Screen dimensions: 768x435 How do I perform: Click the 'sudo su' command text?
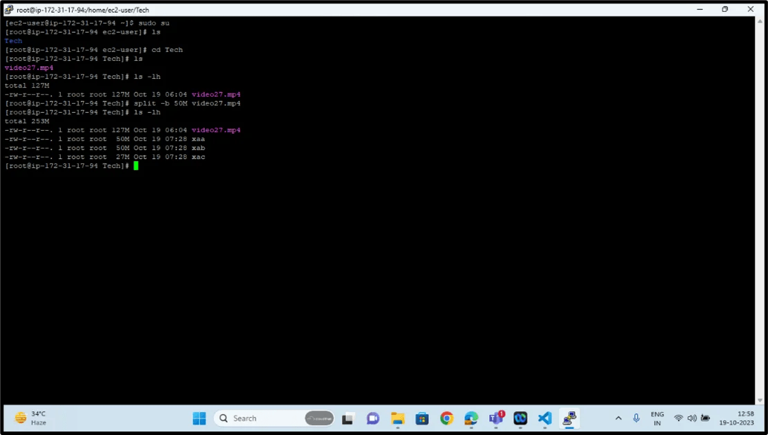(154, 23)
